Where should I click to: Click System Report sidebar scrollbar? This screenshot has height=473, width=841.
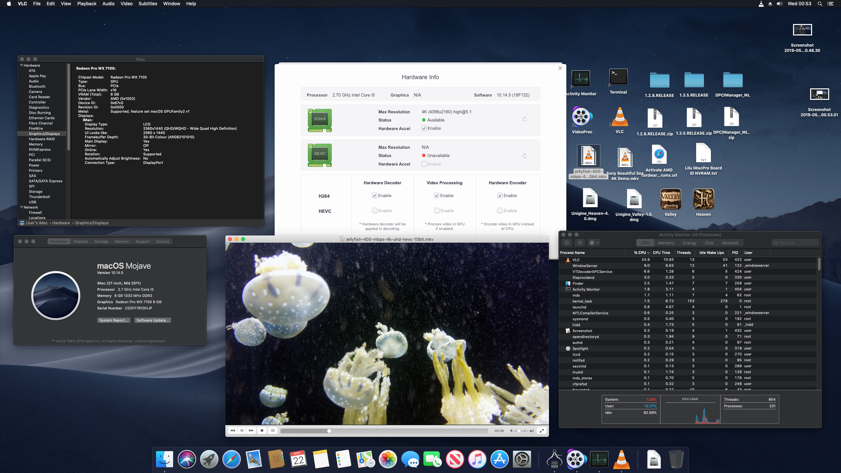[69, 107]
